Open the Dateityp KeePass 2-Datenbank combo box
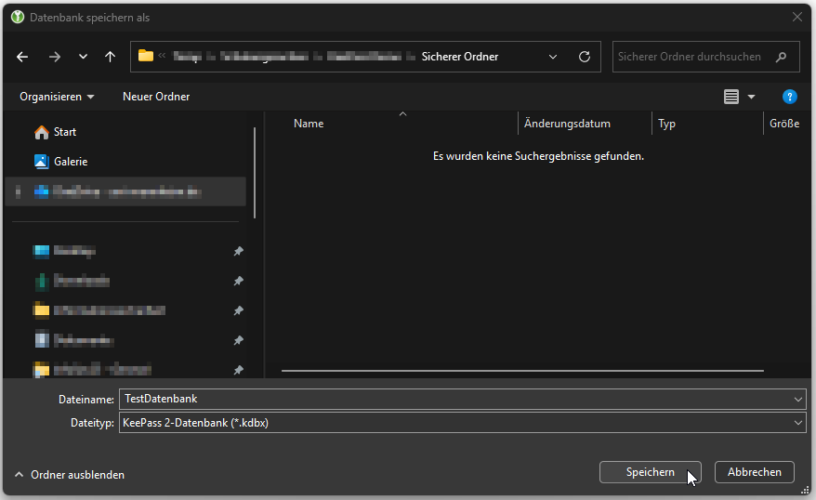816x500 pixels. tap(462, 423)
